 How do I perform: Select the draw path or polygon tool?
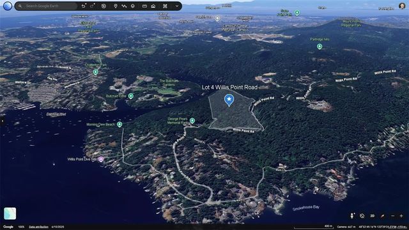124,6
